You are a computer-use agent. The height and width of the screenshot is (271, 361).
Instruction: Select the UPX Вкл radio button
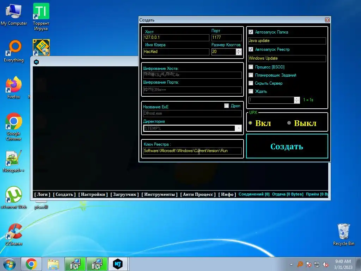coord(251,123)
